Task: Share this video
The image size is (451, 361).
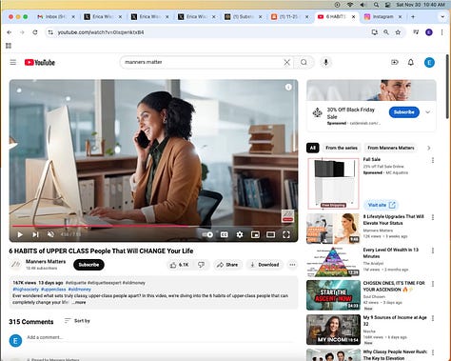Action: click(x=227, y=265)
